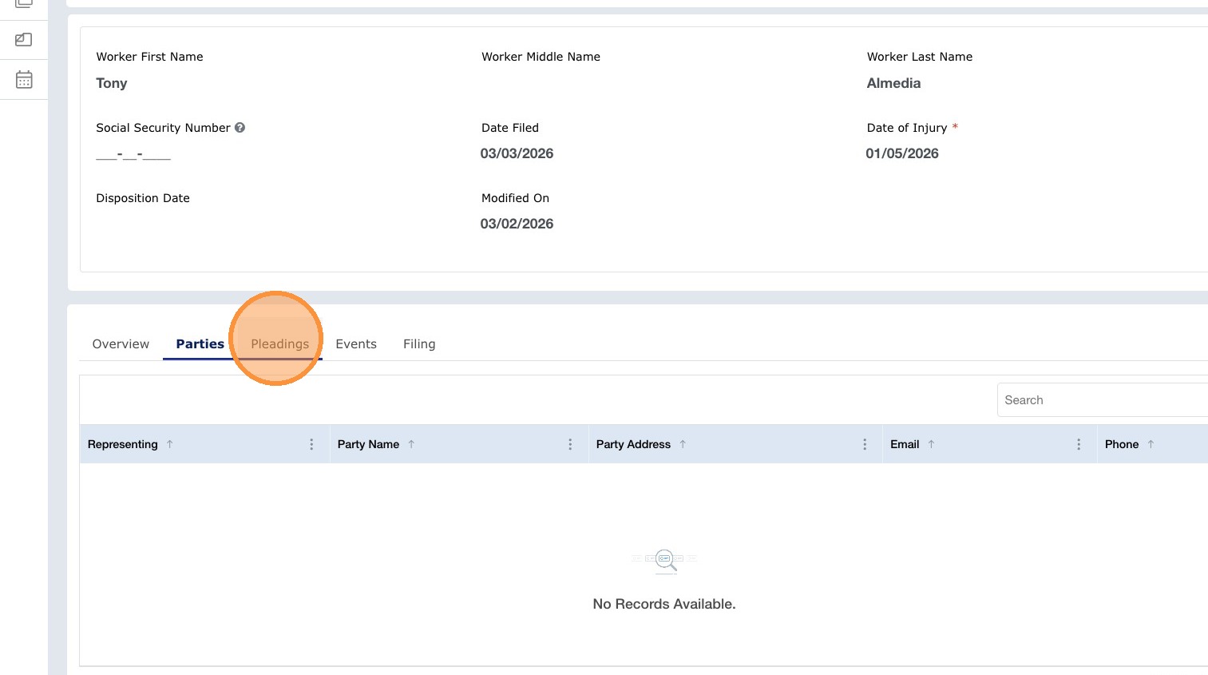Click Date of Injury value 01/05/2026
Viewport: 1208px width, 675px height.
902,153
